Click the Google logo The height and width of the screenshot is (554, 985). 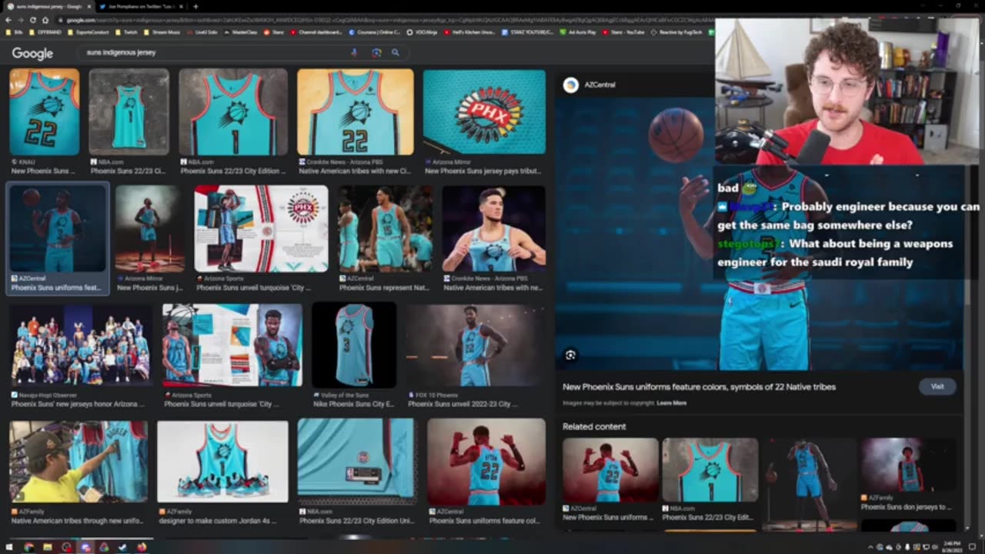32,53
